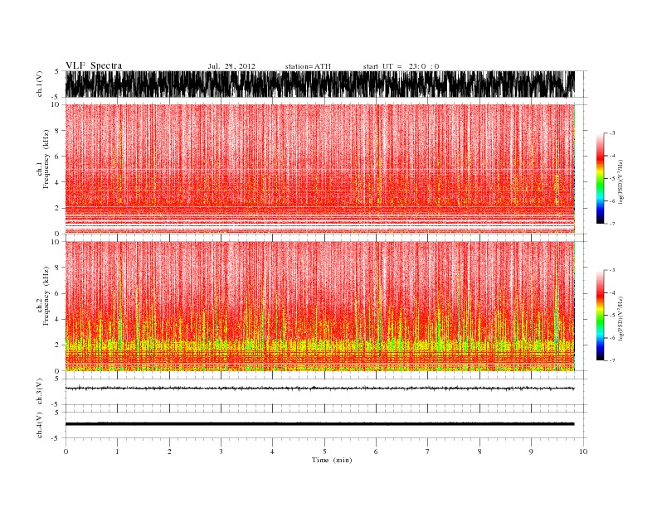Image resolution: width=657 pixels, height=507 pixels.
Task: Click the "ch.3(V)" axis label
Action: (x=40, y=392)
